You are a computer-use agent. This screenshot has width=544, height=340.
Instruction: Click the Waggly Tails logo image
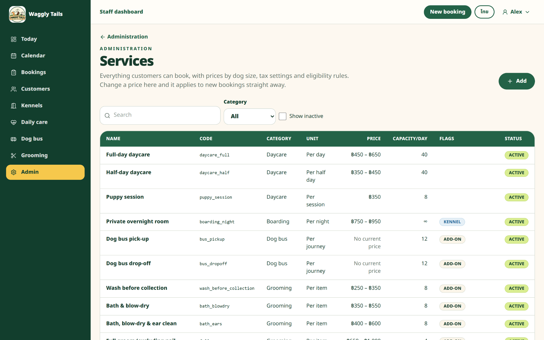(x=17, y=14)
